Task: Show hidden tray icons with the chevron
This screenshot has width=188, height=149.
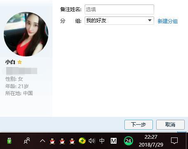Action: pyautogui.click(x=43, y=141)
